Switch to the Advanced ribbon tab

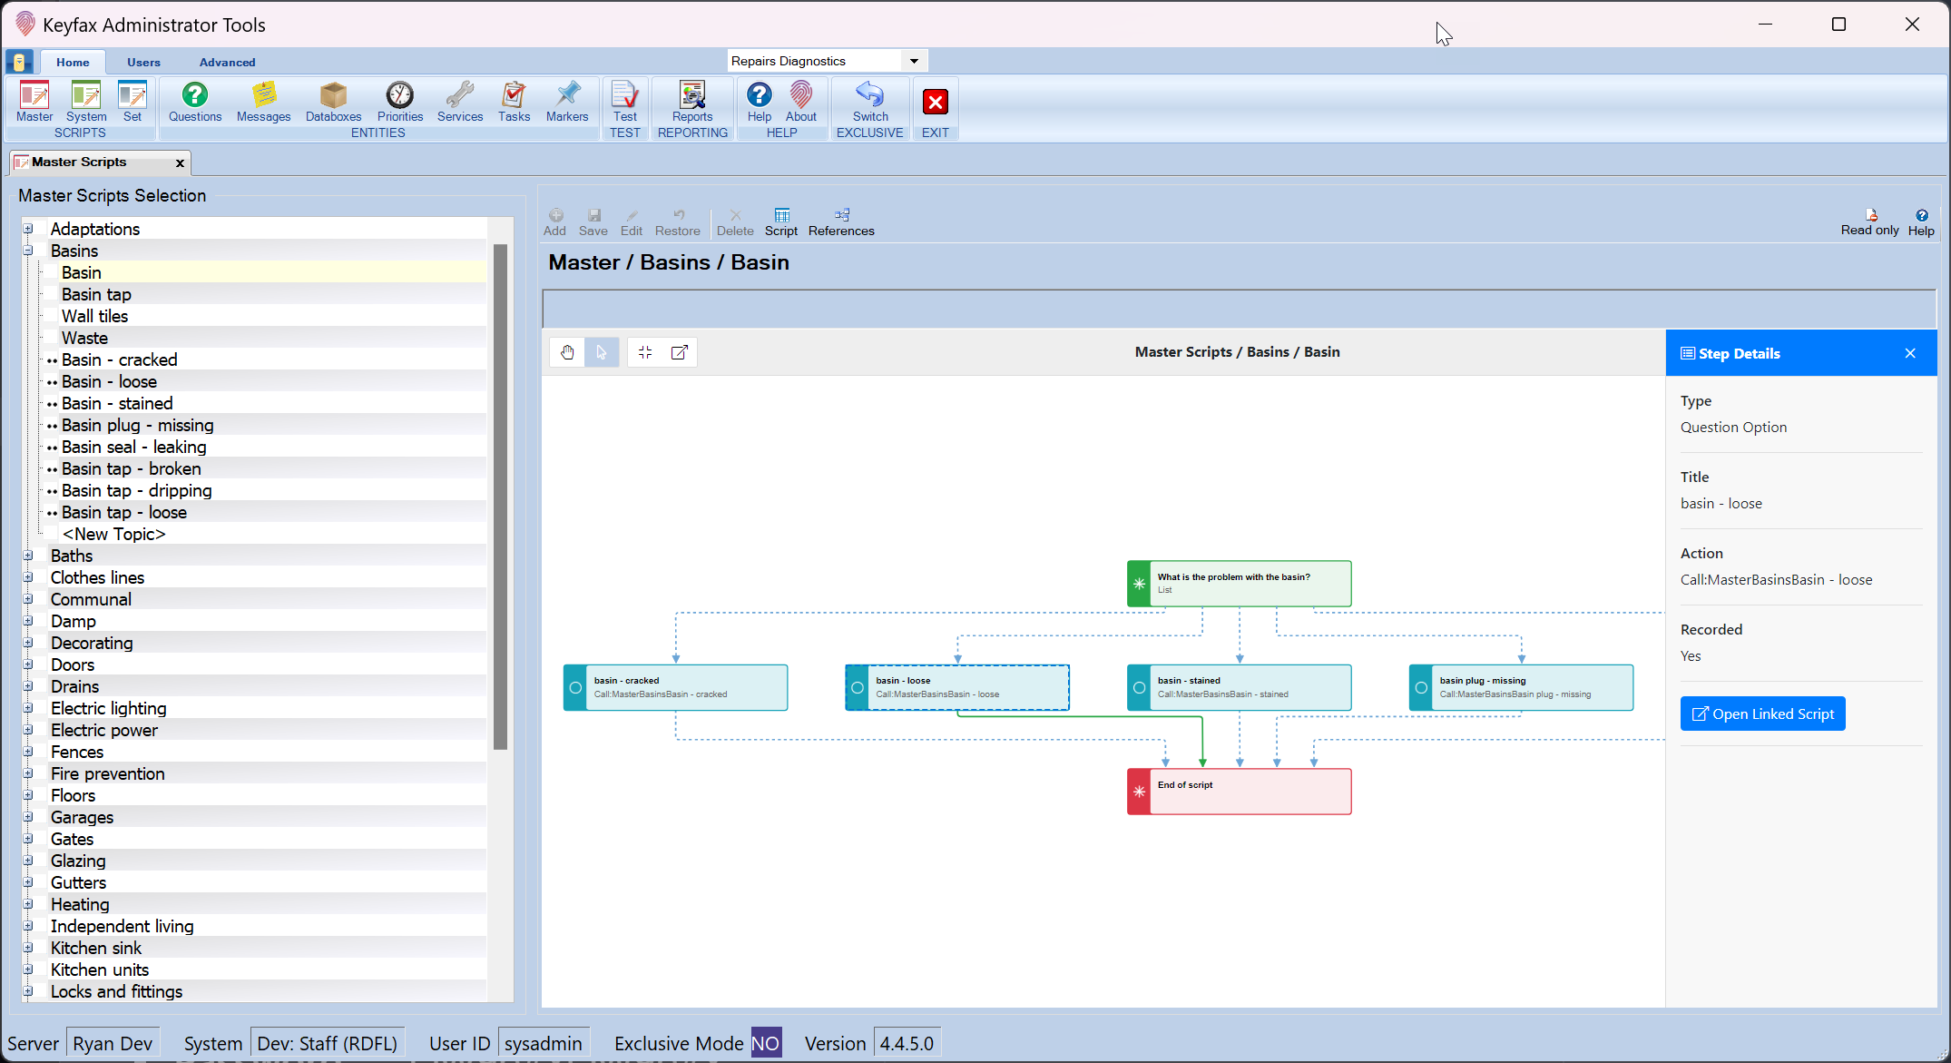(x=227, y=62)
